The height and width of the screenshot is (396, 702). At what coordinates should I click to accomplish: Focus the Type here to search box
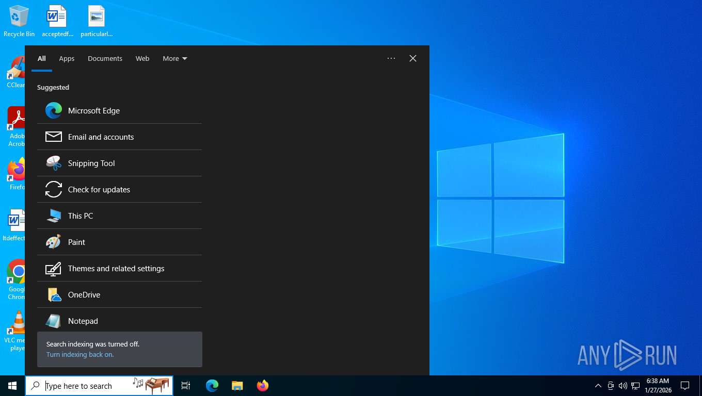coord(99,386)
